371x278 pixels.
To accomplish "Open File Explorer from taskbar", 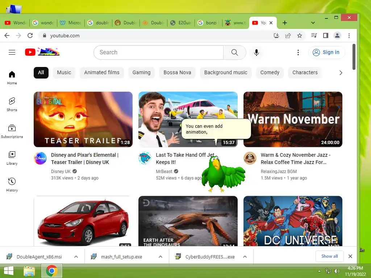I will 29,271.
